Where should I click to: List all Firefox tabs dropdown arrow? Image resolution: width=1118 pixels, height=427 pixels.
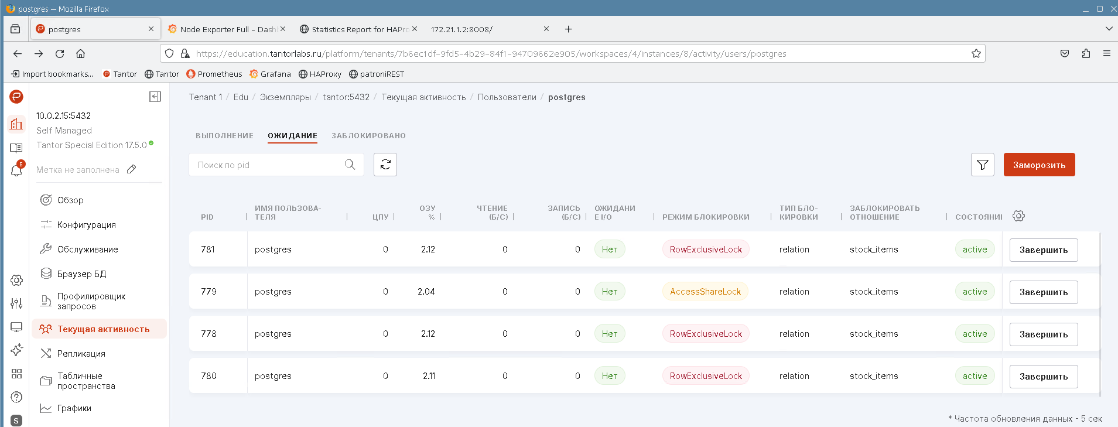pyautogui.click(x=1109, y=29)
